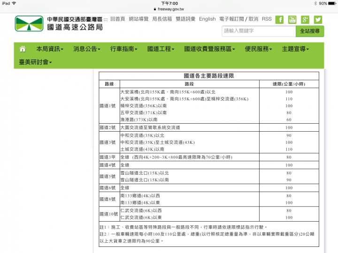
Task: Click speed limit 60 for 漁港路 row
Action: click(289, 119)
